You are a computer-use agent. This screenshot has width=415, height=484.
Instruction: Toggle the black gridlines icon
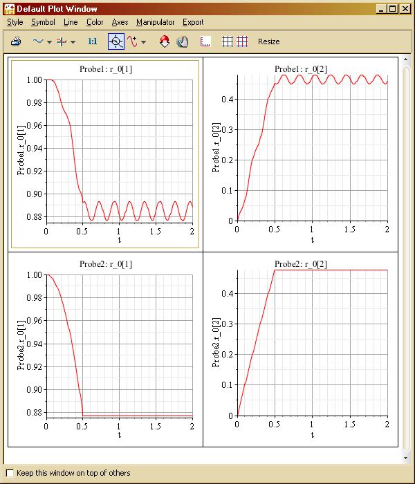point(227,41)
